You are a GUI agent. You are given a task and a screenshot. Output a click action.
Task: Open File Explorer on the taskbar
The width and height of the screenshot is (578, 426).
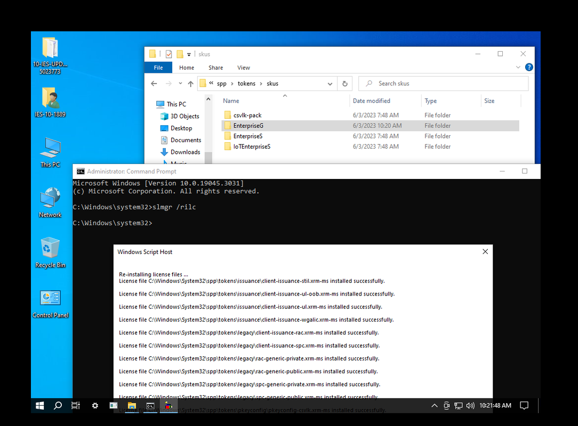coord(132,406)
